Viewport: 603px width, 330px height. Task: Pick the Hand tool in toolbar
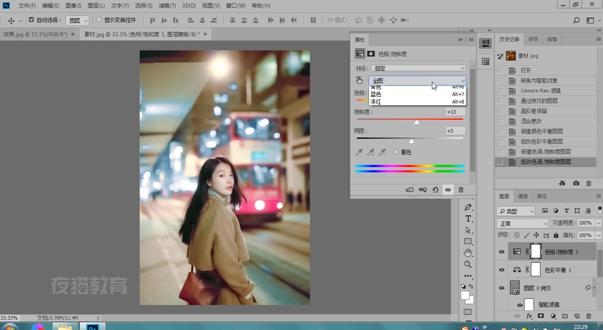[468, 253]
